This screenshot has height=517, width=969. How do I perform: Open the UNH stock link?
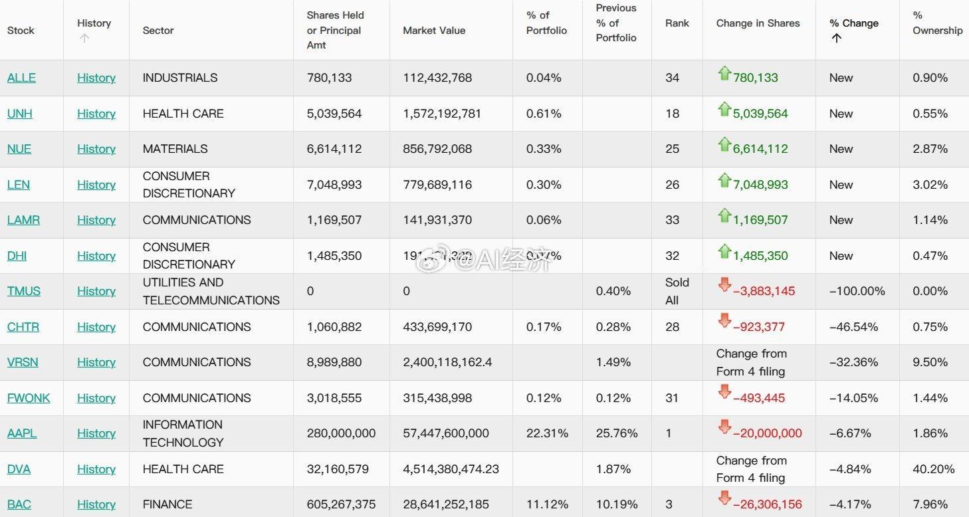click(20, 114)
